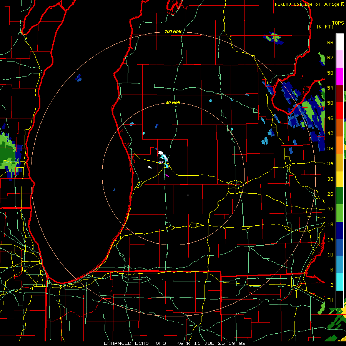Click the Enhanced Echo Tops KGRR timestamp caption
Screen dimensions: 346x346
tap(175, 343)
